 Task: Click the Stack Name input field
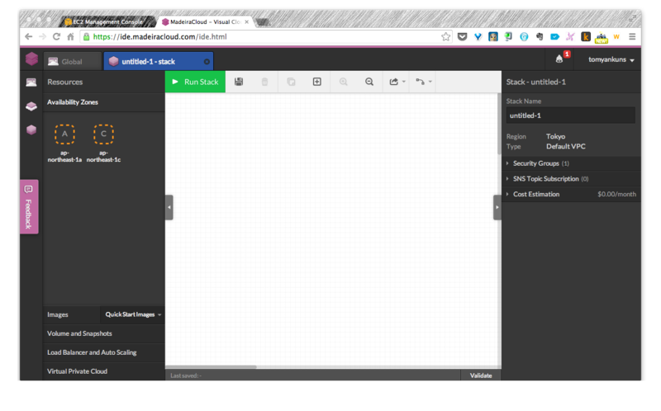tap(571, 116)
